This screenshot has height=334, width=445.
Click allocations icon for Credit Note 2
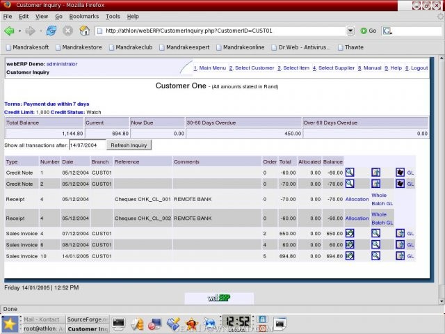(x=400, y=184)
